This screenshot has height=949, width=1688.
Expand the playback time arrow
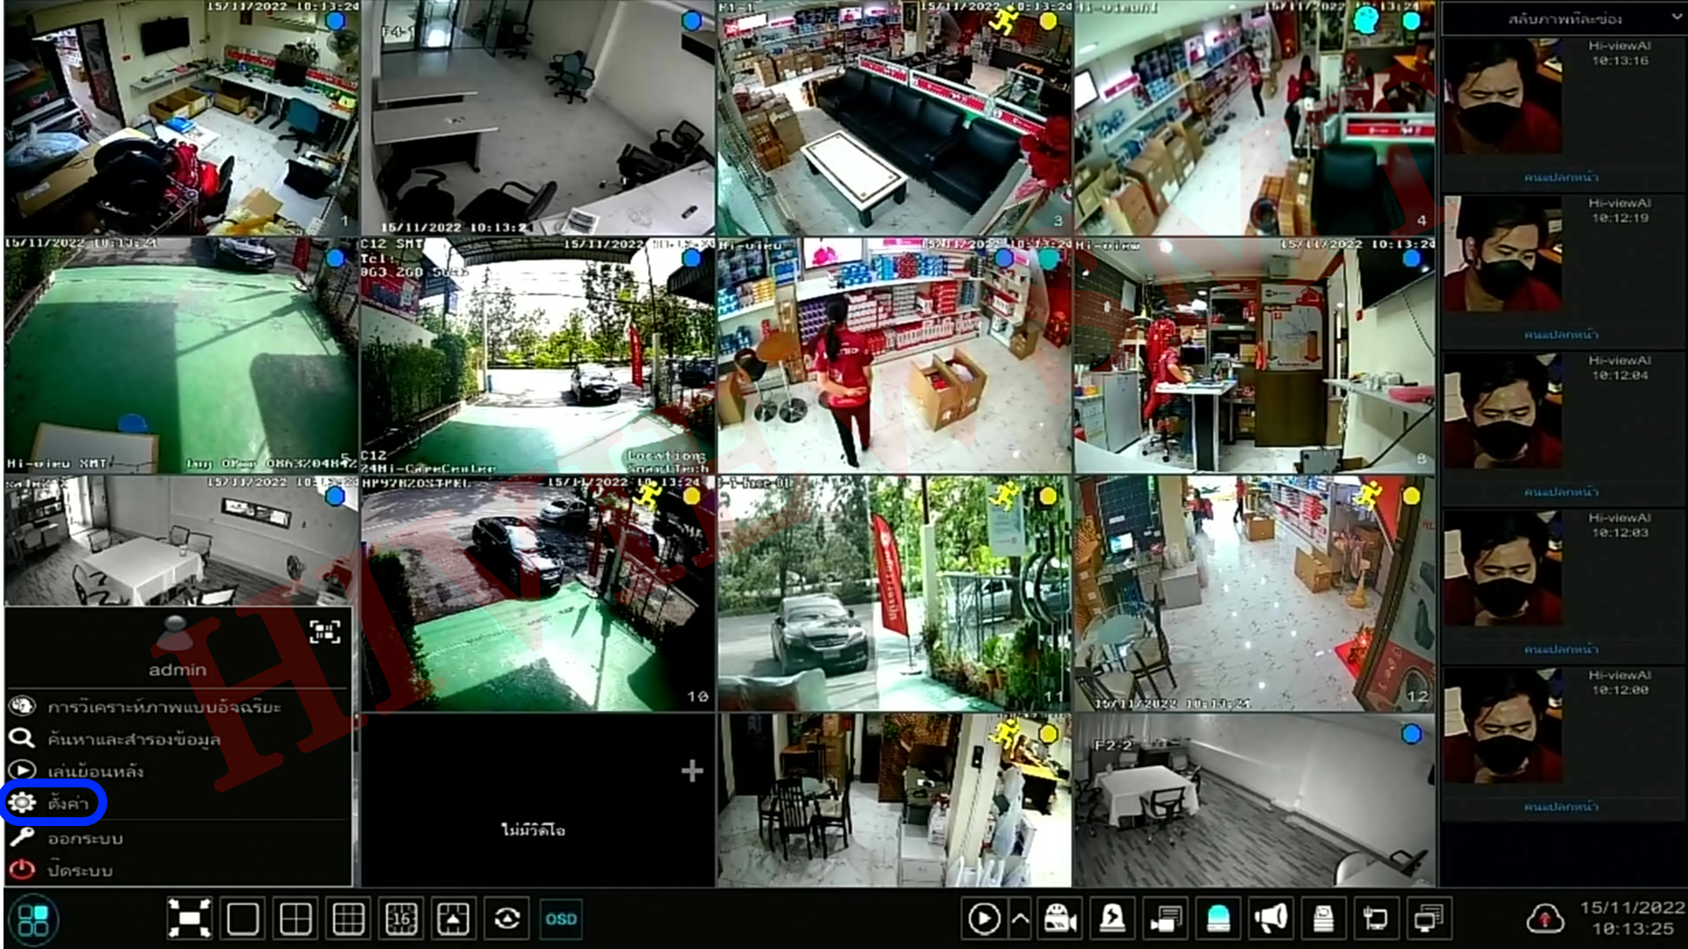coord(1020,919)
